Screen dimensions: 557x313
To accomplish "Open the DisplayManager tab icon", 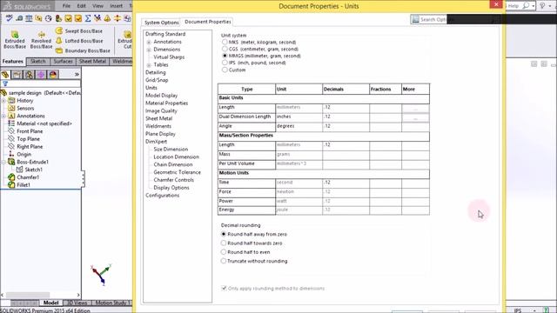I will (x=53, y=75).
